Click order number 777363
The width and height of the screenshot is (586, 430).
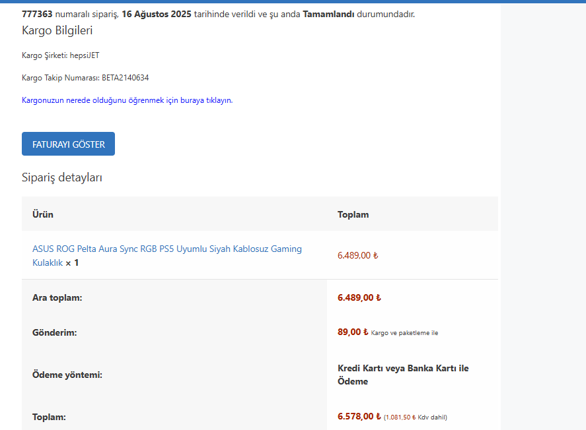click(37, 14)
